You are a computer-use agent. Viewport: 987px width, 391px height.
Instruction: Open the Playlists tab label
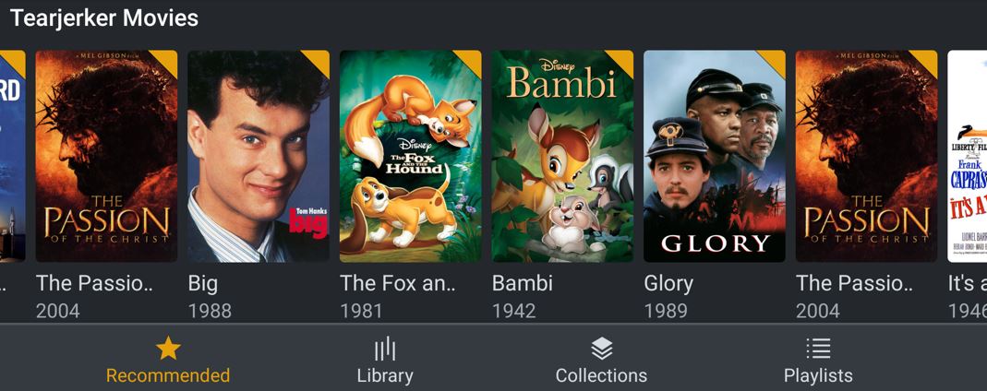[x=818, y=376]
